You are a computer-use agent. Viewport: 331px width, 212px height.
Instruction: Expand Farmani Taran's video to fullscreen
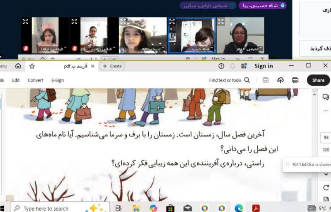(x=25, y=21)
